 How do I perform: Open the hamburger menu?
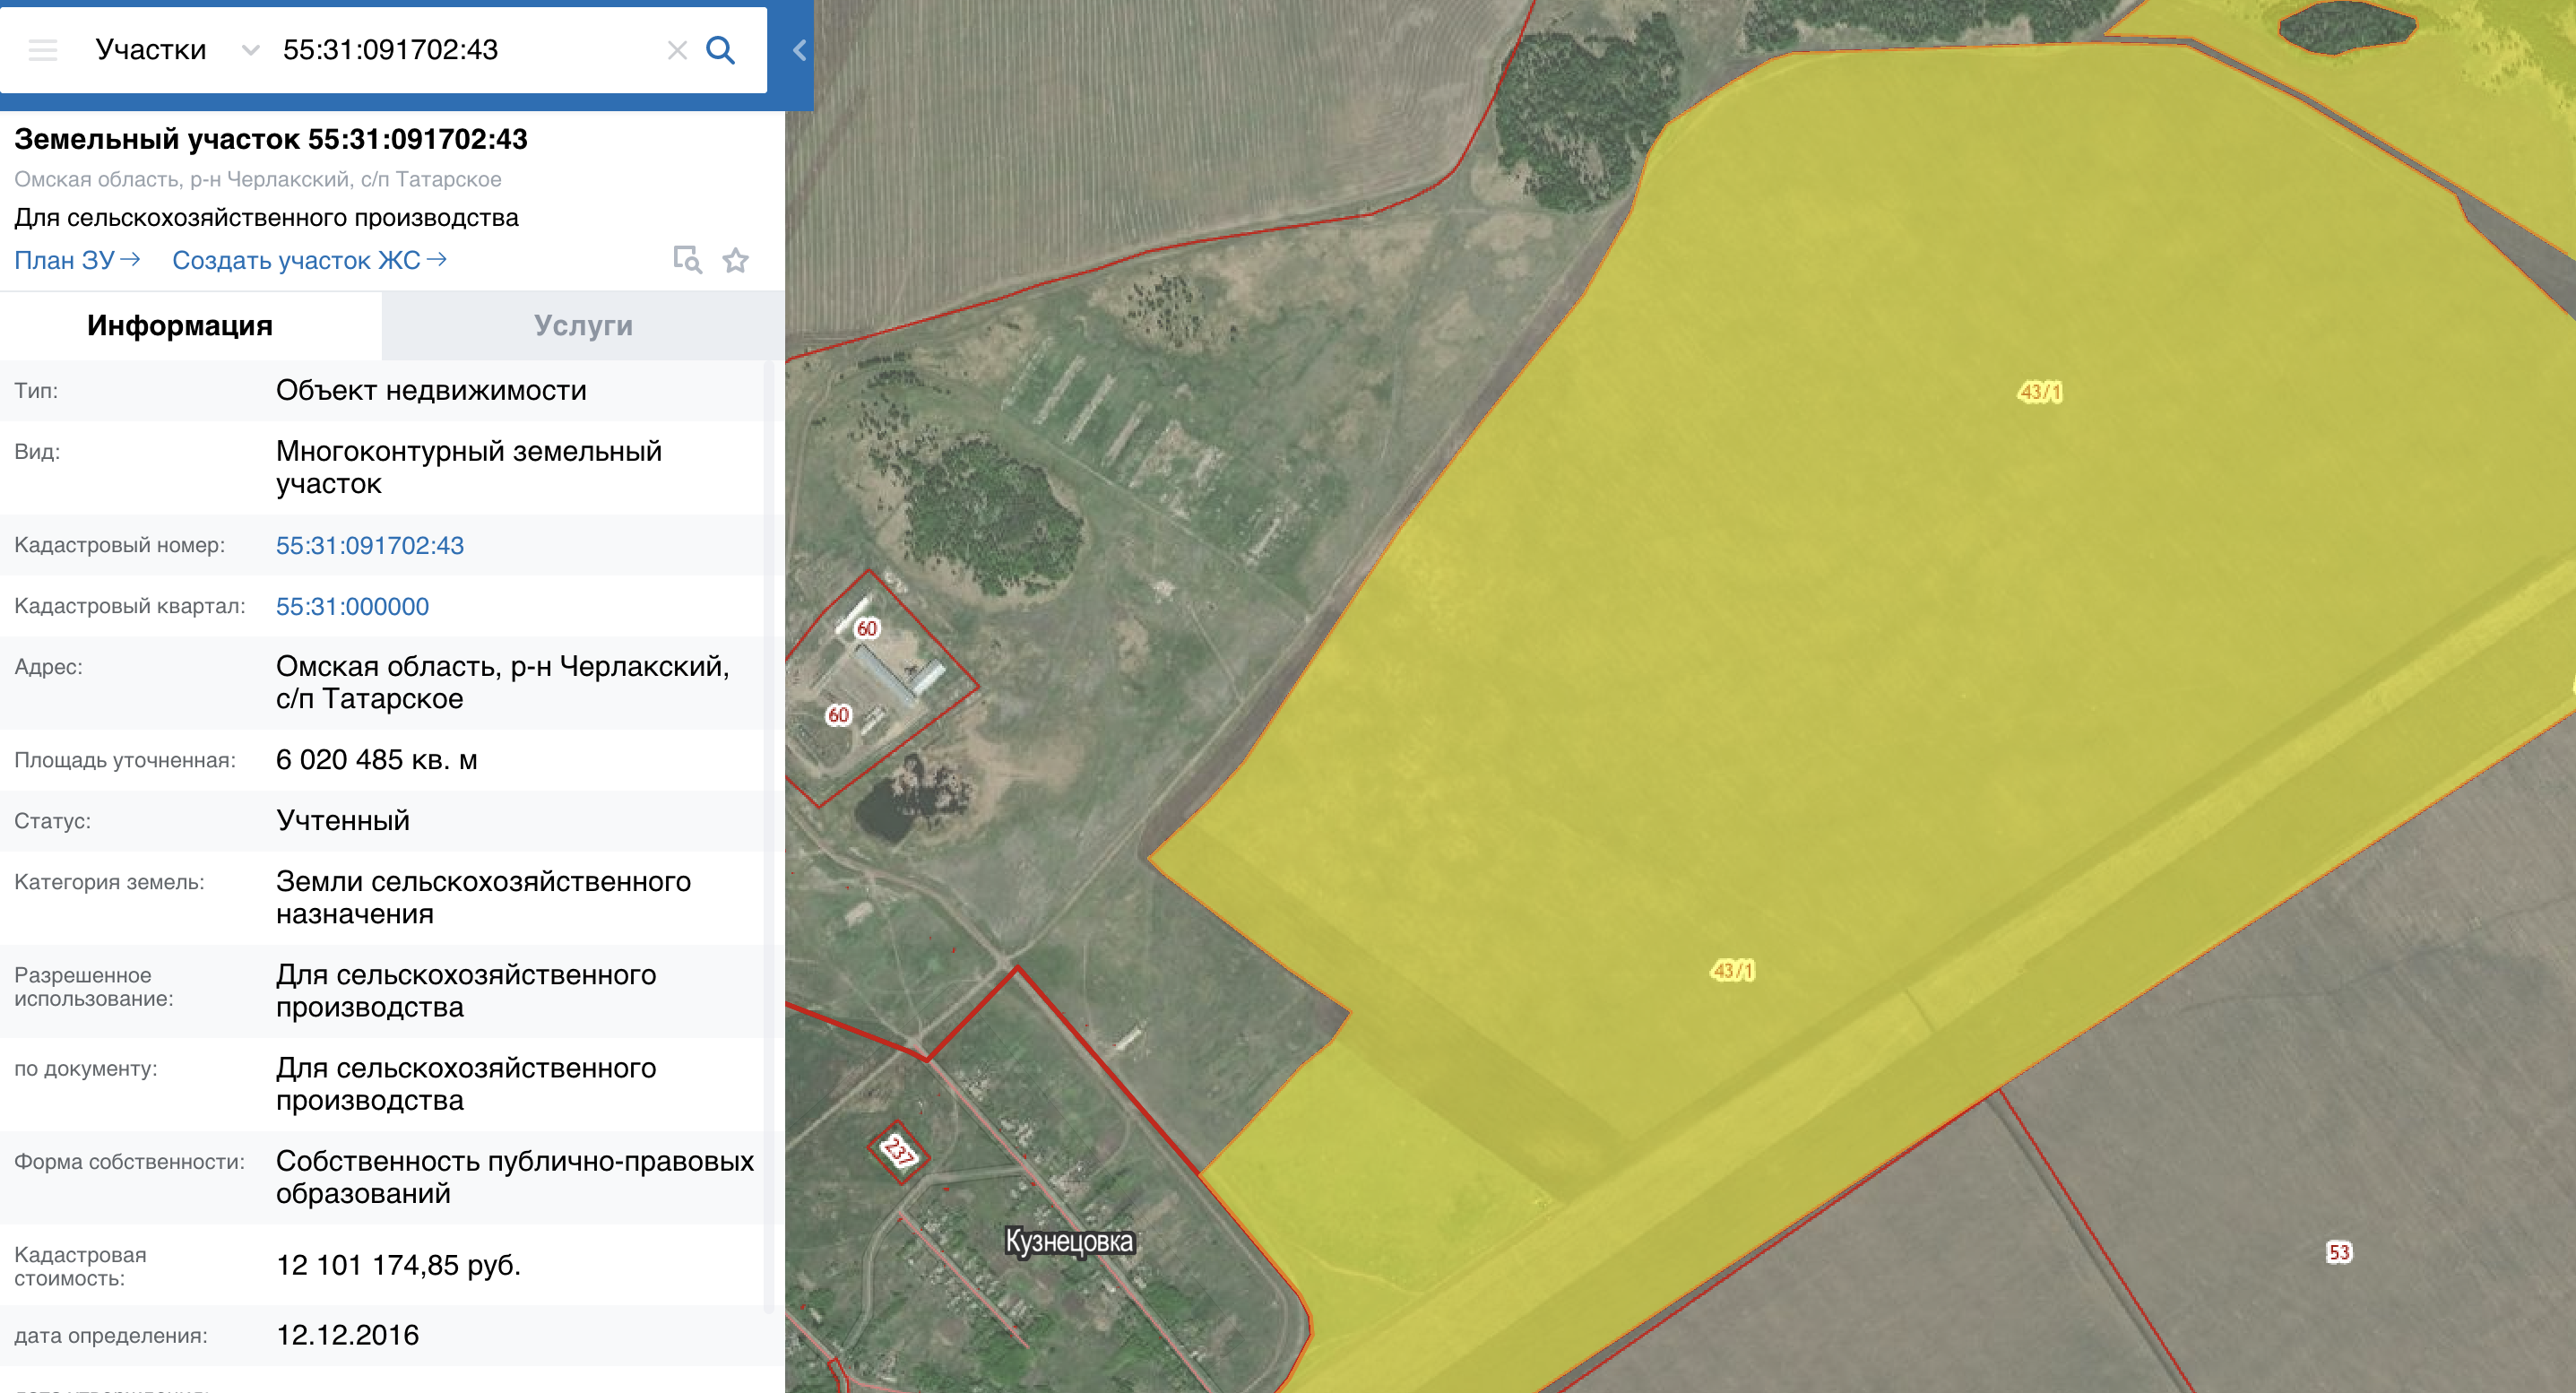(43, 50)
